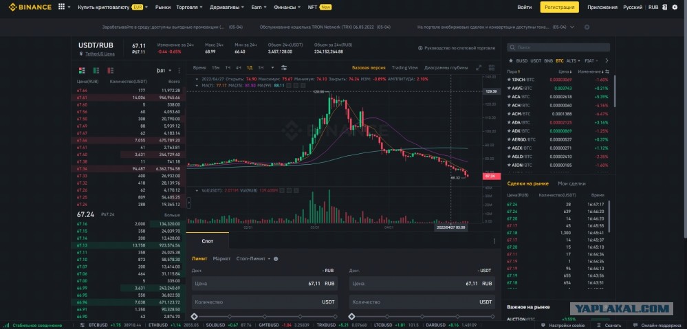687x329 pixels.
Task: Open FIAT market dropdown
Action: point(591,61)
